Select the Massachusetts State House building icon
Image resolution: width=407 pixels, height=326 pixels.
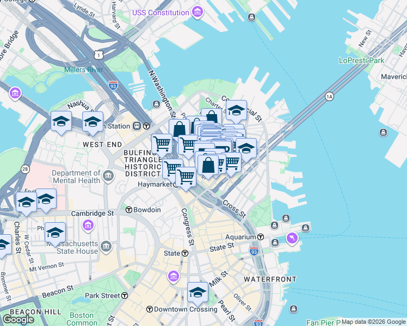pos(106,247)
